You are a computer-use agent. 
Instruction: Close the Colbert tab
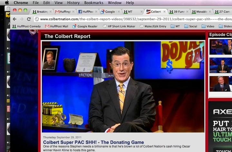click(x=164, y=12)
